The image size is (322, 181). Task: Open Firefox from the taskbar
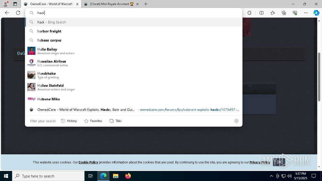point(128,176)
